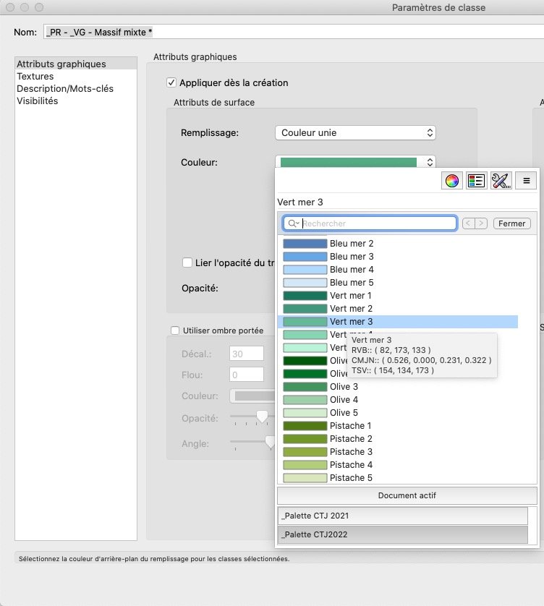The image size is (544, 606).
Task: Enable 'Appliquer dès la création' checkbox
Action: tap(171, 82)
